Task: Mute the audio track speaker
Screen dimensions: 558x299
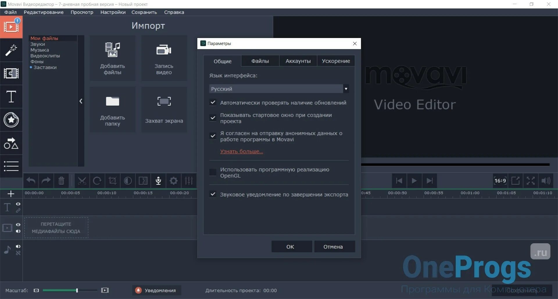Action: click(x=18, y=246)
